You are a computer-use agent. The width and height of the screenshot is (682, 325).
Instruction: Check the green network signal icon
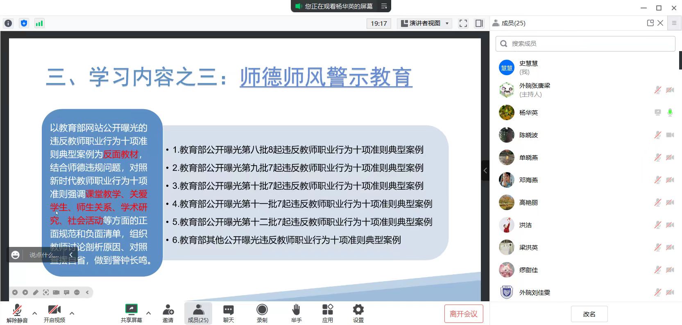39,23
